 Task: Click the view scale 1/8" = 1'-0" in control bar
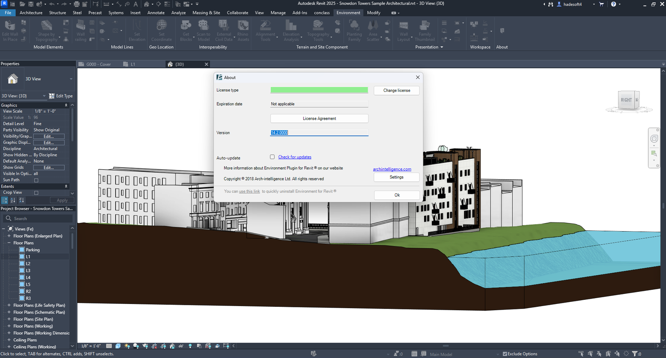click(91, 346)
